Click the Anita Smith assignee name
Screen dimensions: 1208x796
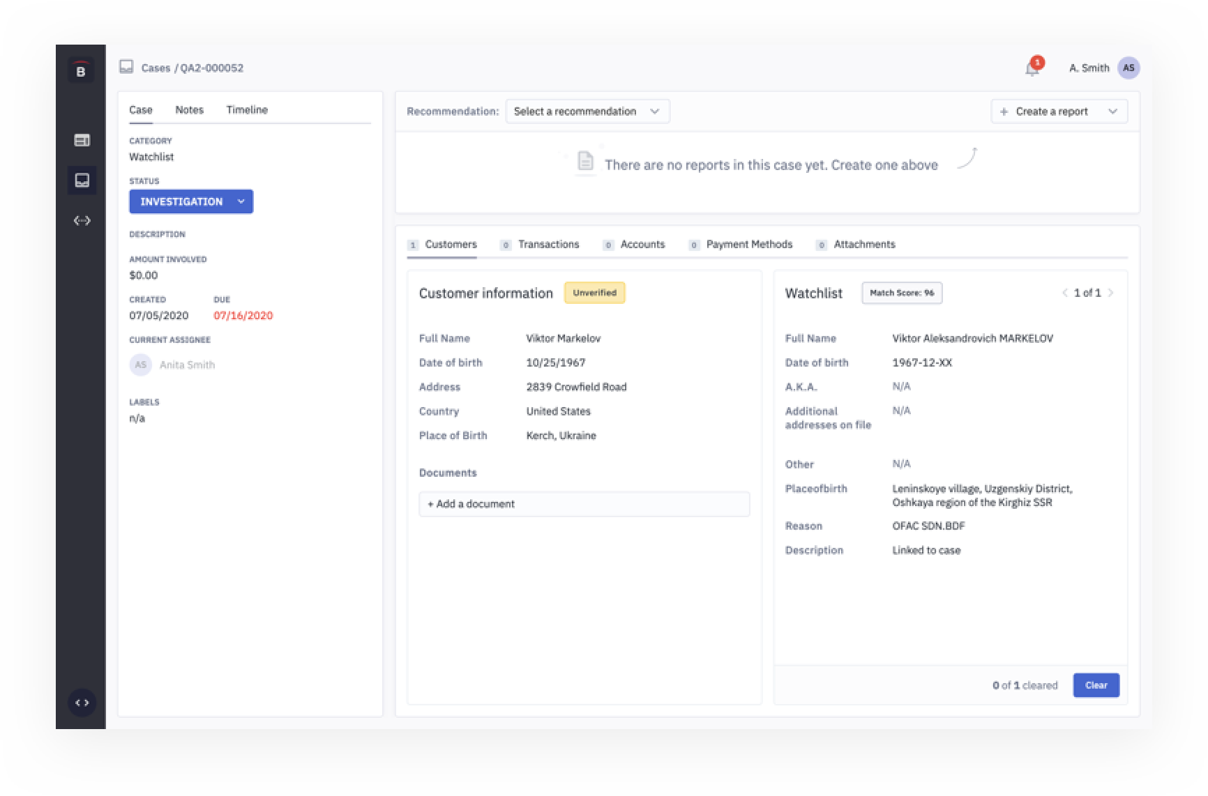pos(187,365)
